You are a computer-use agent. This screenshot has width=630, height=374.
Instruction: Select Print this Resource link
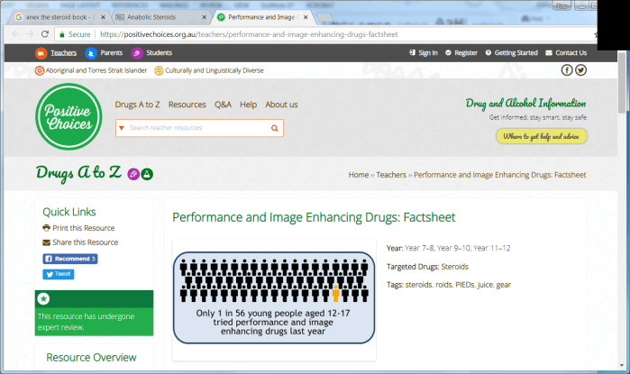(78, 228)
